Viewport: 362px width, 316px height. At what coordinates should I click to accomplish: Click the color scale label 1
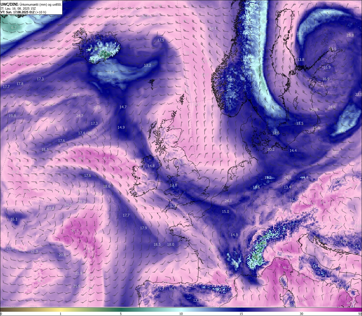61,314
